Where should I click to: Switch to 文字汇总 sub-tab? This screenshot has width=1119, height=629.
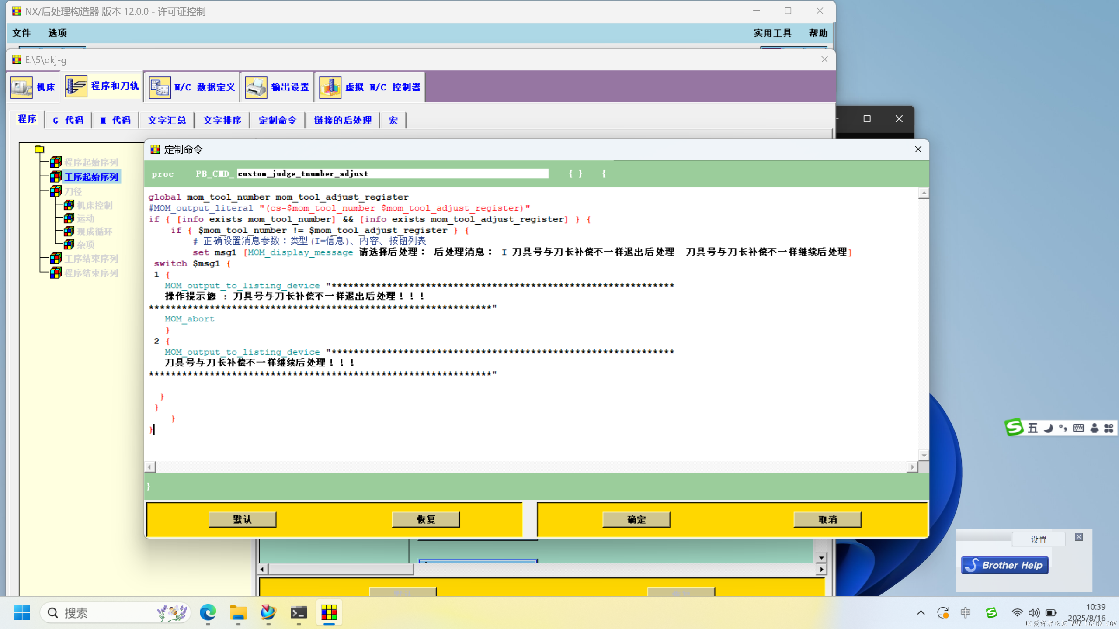click(167, 120)
